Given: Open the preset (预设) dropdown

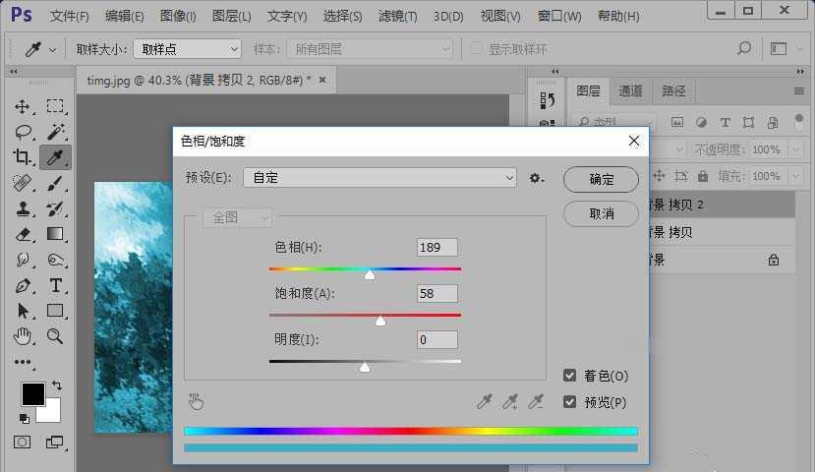Looking at the screenshot, I should (379, 178).
